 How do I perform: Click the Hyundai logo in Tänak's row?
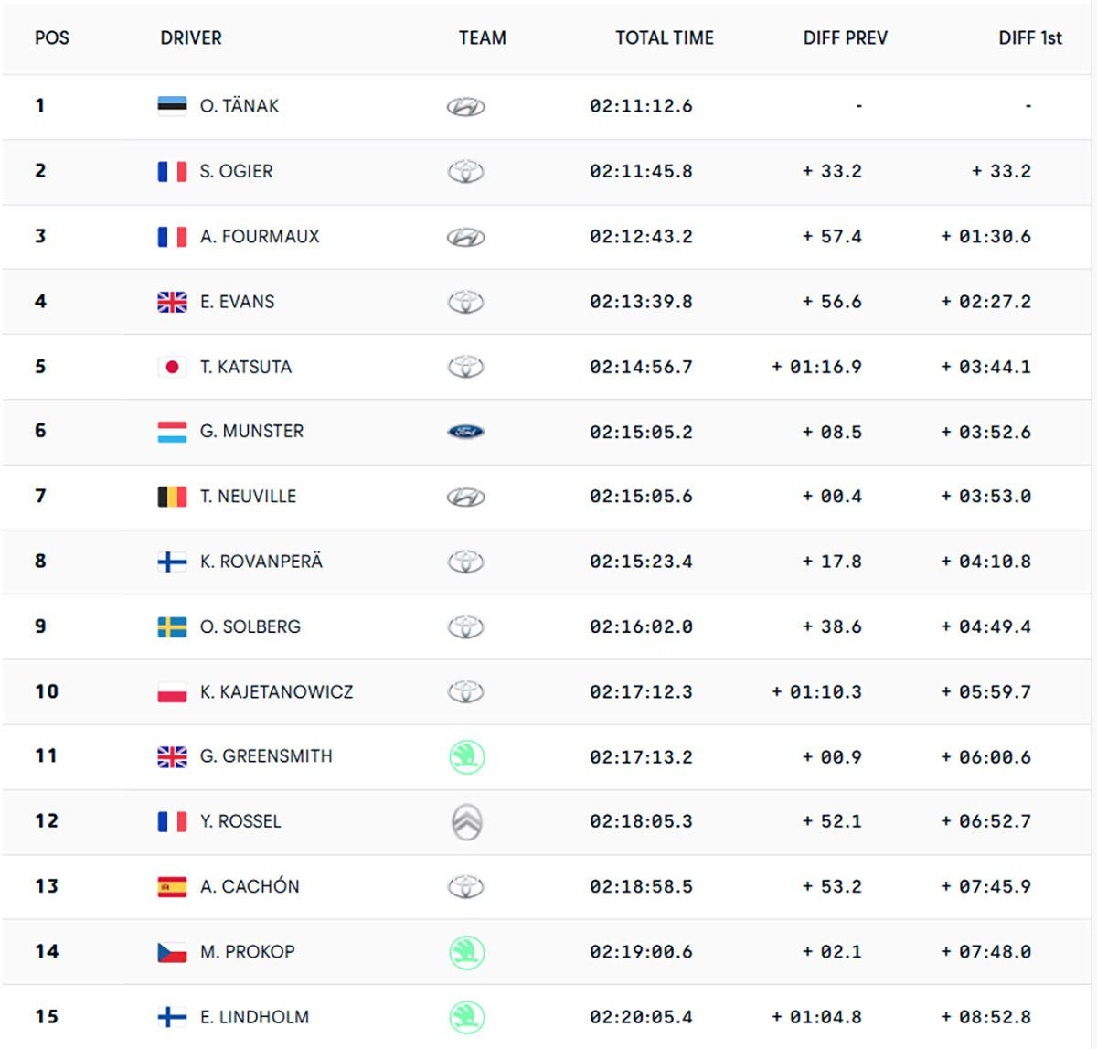(x=465, y=107)
